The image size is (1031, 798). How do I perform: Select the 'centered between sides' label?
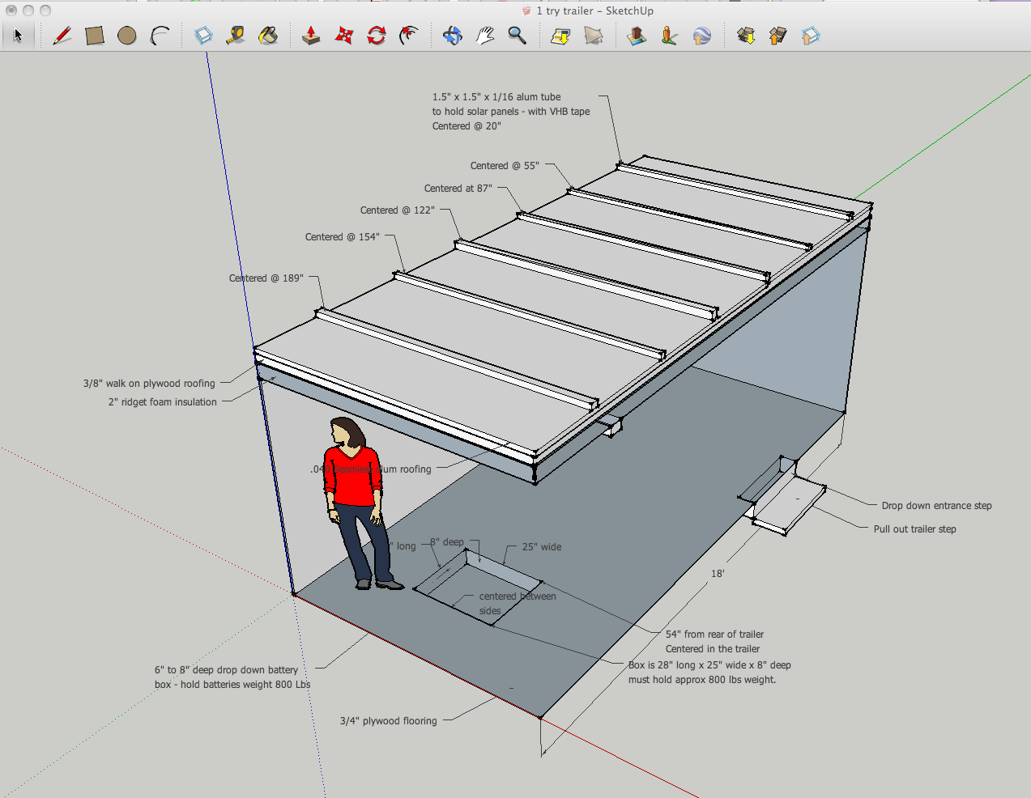click(518, 604)
